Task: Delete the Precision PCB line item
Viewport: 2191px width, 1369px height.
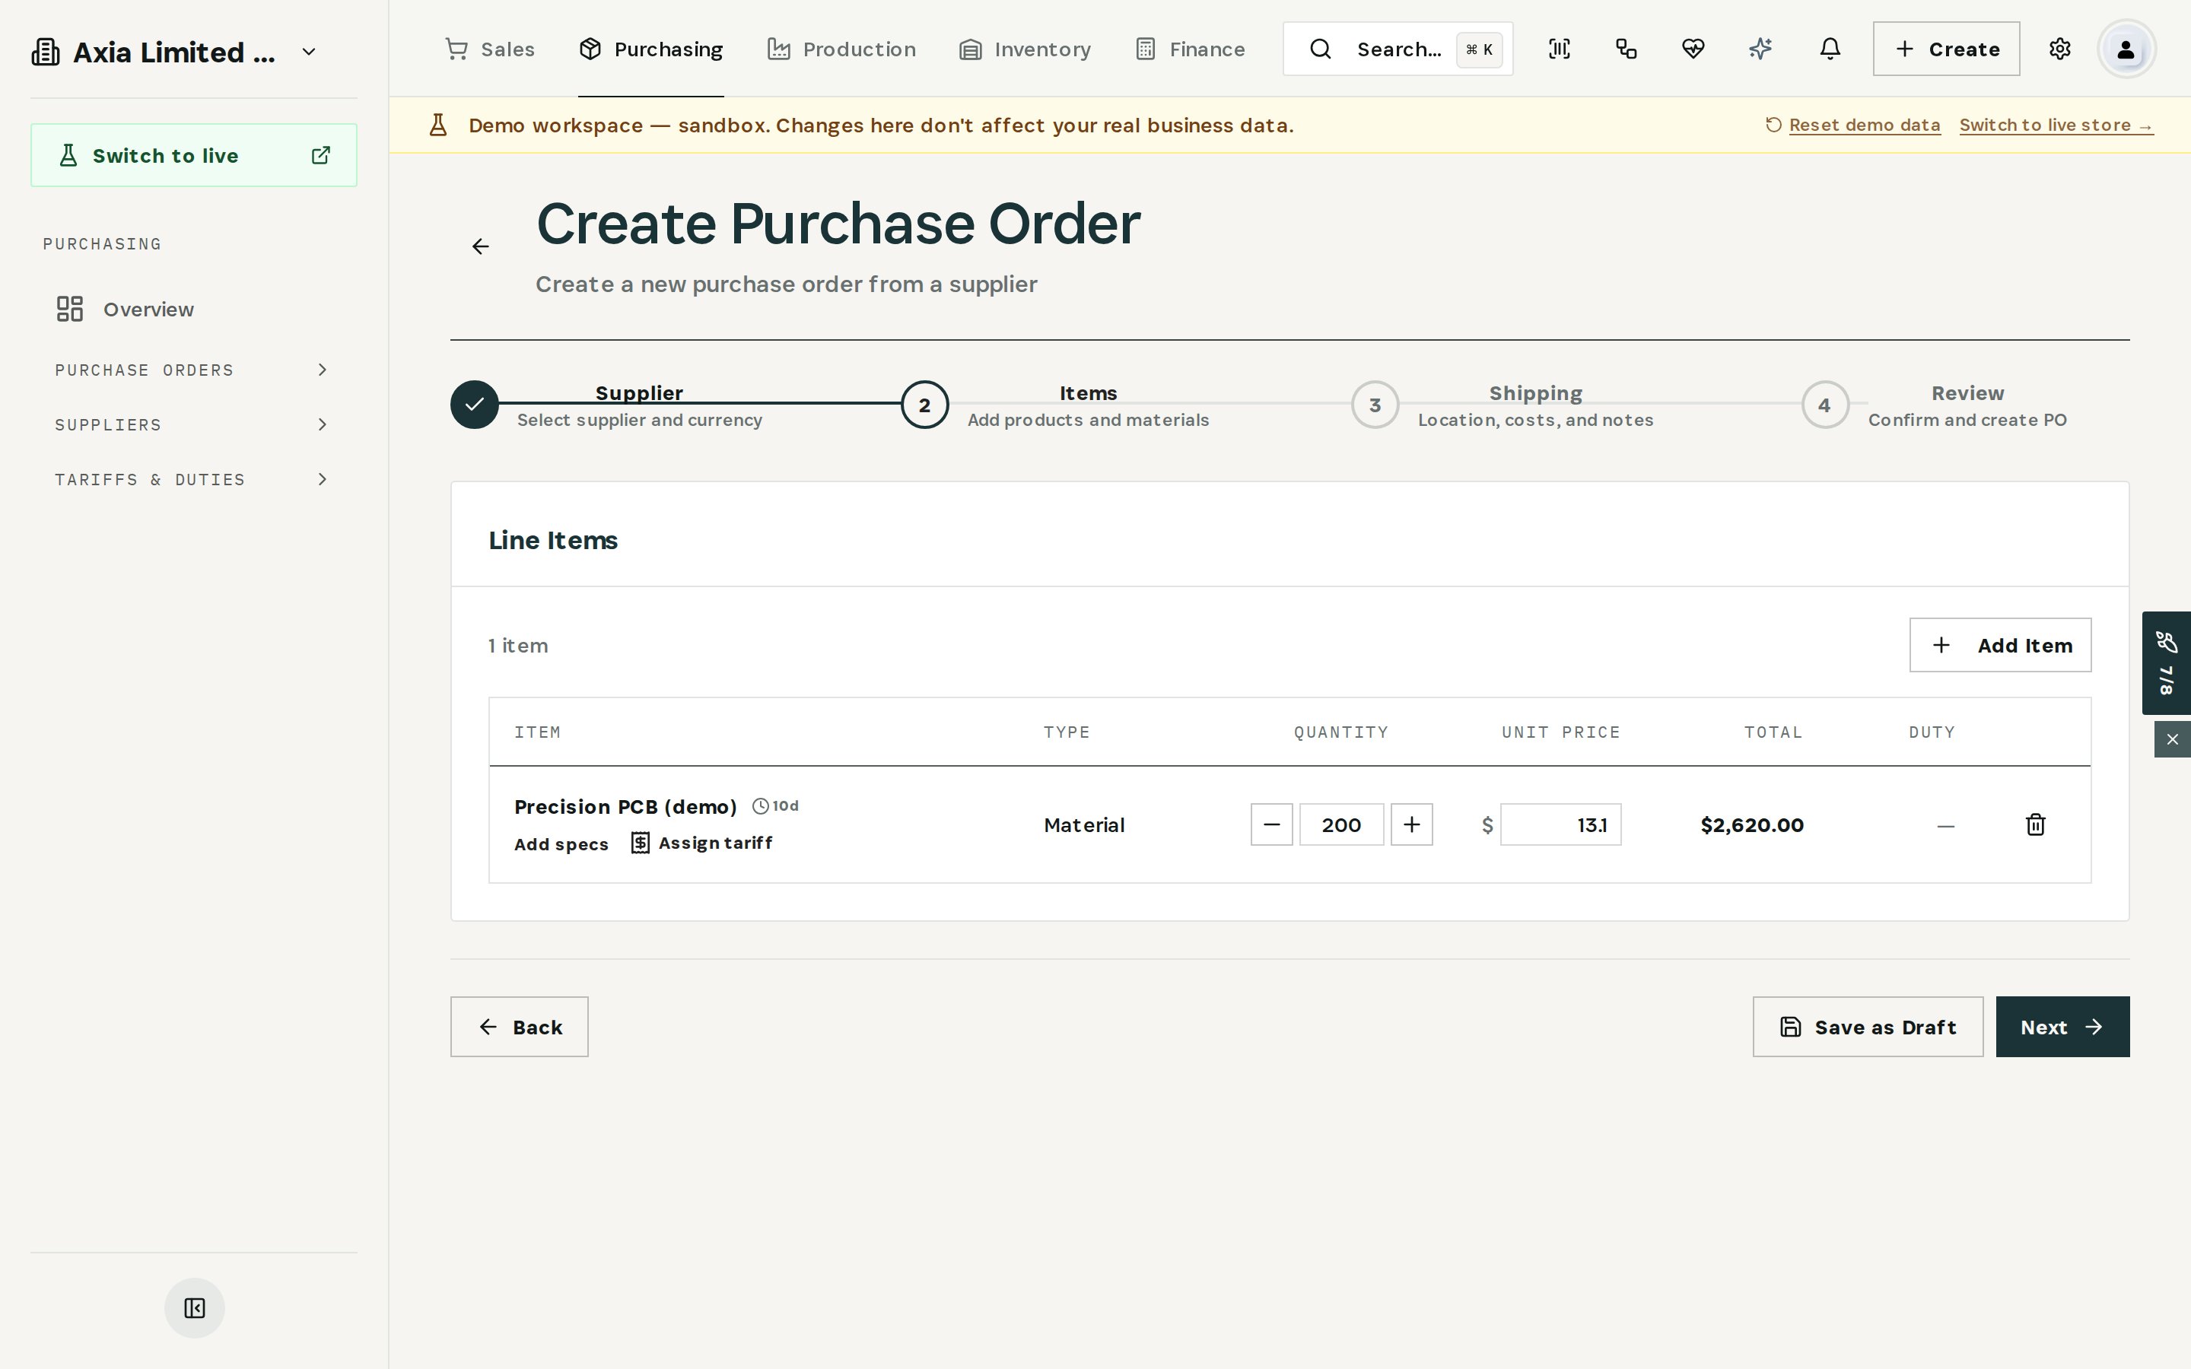Action: click(x=2035, y=825)
